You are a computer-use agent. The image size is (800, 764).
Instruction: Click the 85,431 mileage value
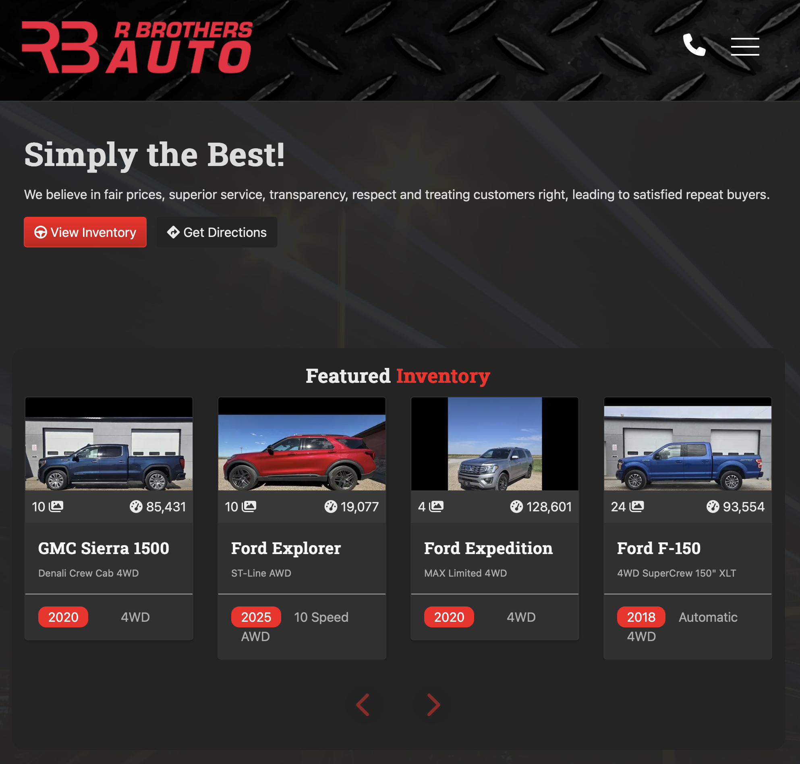click(166, 507)
